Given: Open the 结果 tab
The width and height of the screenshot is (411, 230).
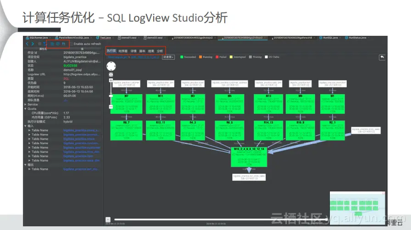Looking at the screenshot, I should 151,51.
